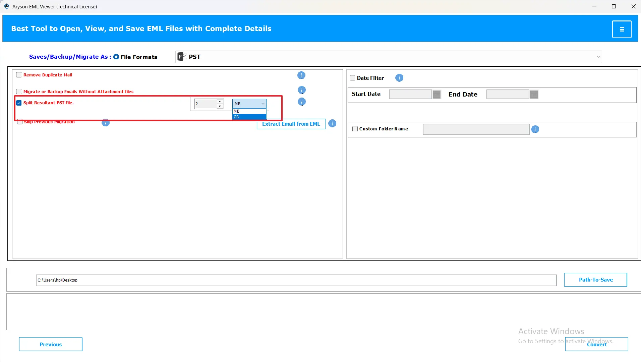The width and height of the screenshot is (641, 362).
Task: Choose MB from the size unit list
Action: coord(249,111)
